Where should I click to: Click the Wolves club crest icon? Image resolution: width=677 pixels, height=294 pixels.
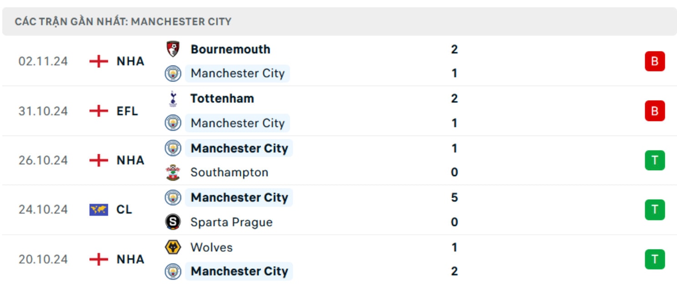click(173, 247)
